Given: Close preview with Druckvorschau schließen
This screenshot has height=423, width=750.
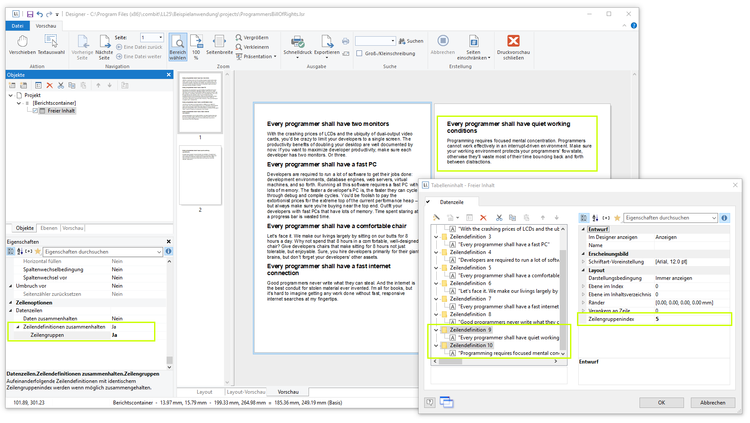Looking at the screenshot, I should [x=513, y=42].
